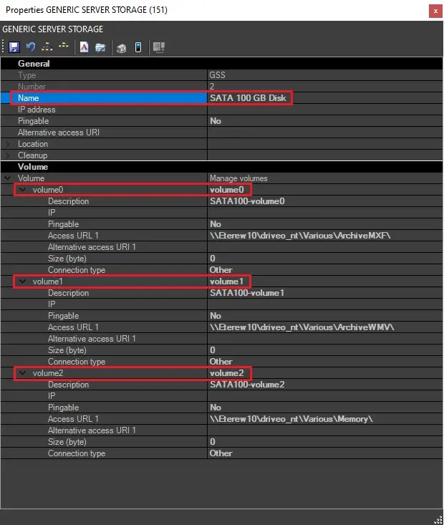This screenshot has height=525, width=444.
Task: Toggle Pingable value for volume2
Action: [x=216, y=408]
